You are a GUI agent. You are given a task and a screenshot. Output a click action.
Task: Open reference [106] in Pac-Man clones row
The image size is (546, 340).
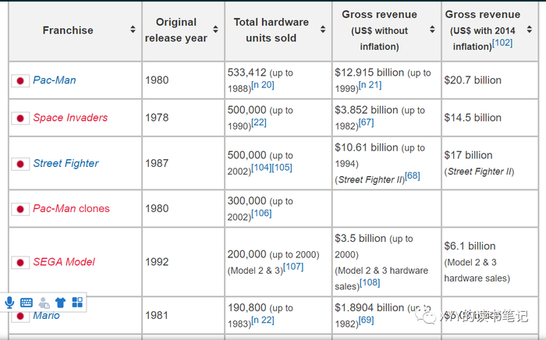[x=261, y=213]
